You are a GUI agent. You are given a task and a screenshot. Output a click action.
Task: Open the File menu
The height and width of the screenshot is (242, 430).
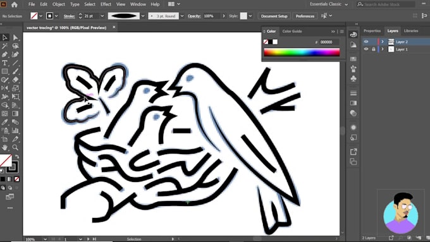(32, 4)
